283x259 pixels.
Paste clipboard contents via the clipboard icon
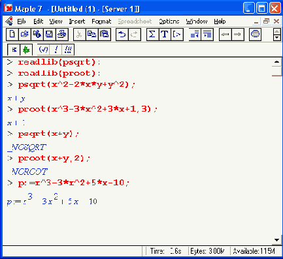(105, 35)
